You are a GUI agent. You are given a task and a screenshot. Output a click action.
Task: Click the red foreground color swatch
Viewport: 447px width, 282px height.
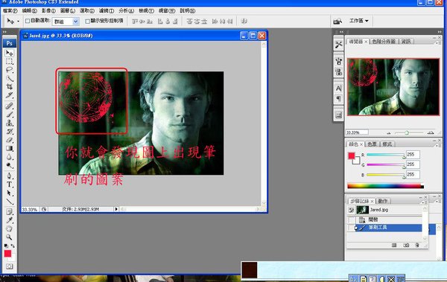pyautogui.click(x=7, y=254)
